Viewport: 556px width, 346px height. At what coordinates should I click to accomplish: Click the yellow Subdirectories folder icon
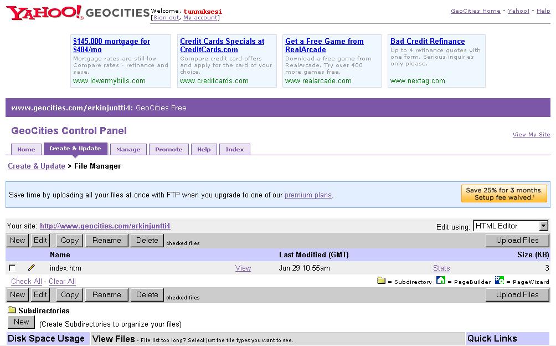click(x=12, y=311)
